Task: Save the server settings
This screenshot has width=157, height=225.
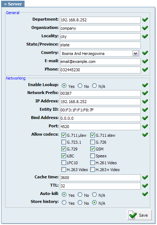Action: click(139, 215)
